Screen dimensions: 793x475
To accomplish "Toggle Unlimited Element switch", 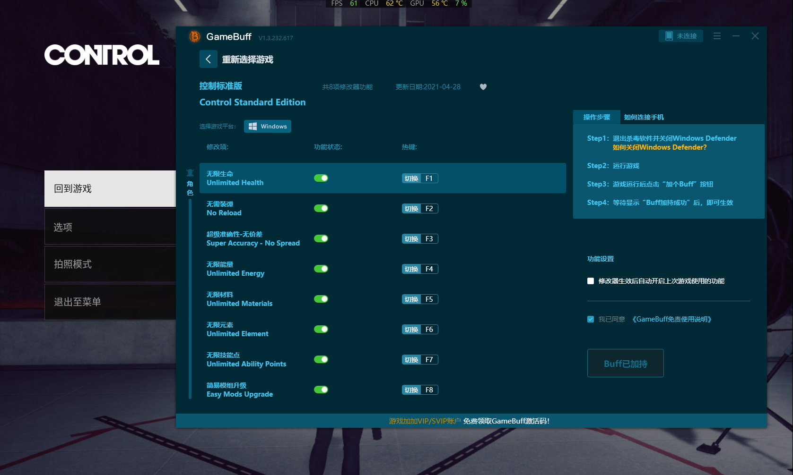I will (x=321, y=329).
